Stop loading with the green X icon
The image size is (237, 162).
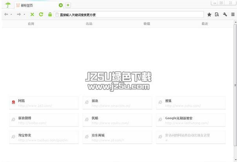click(x=32, y=15)
